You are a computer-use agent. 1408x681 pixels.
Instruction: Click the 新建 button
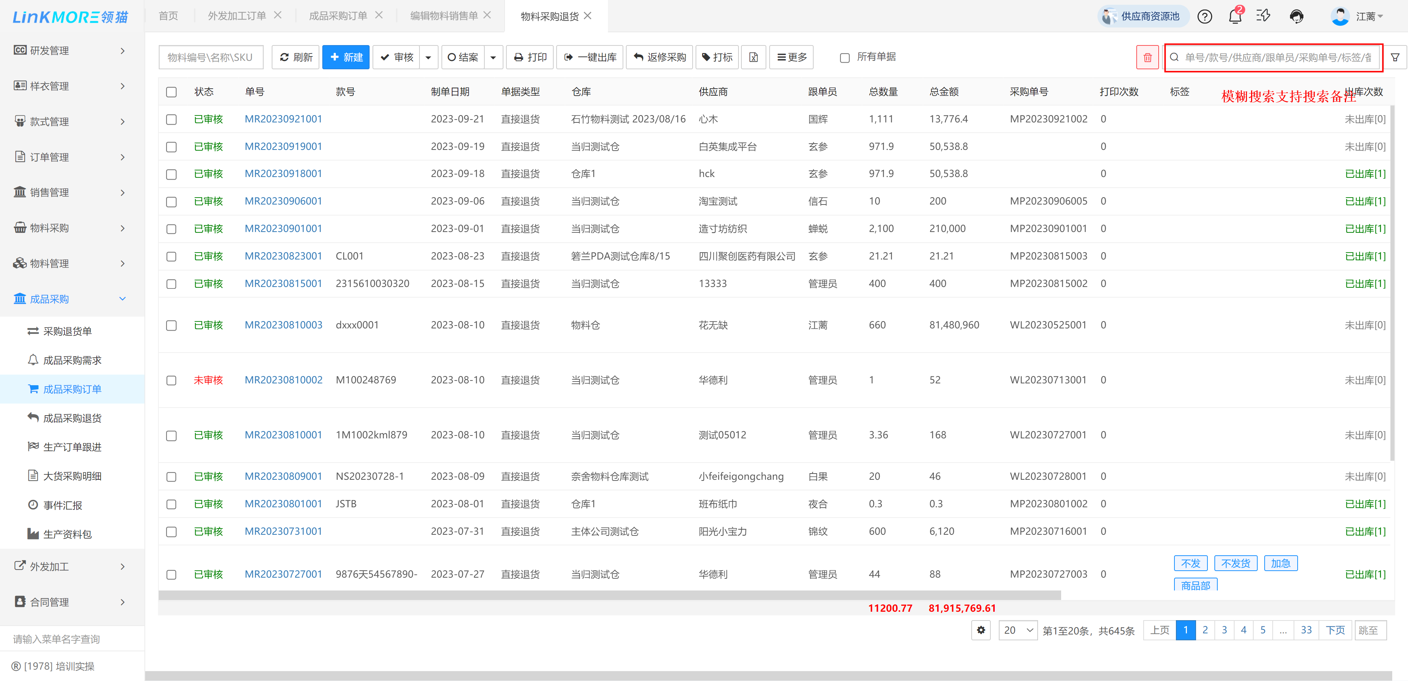coord(346,58)
